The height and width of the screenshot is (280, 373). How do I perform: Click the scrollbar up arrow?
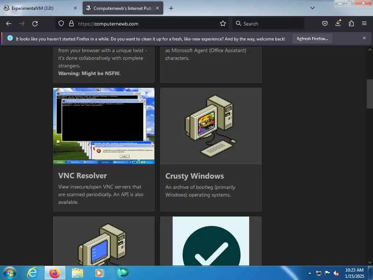click(370, 50)
